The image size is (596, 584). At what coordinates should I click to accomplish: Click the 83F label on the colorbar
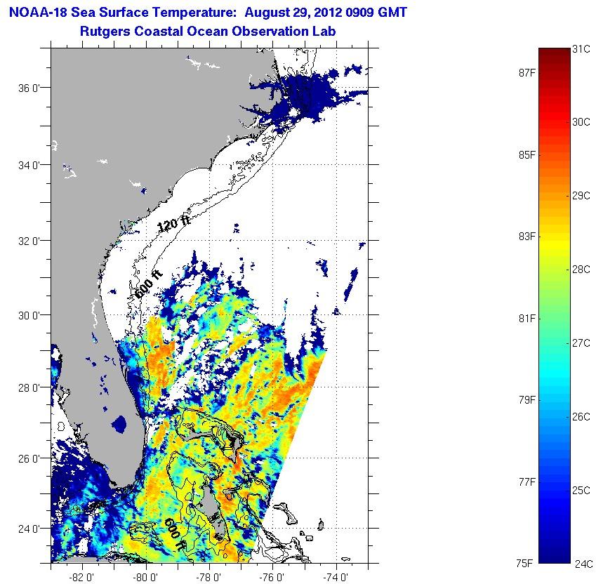(x=527, y=237)
